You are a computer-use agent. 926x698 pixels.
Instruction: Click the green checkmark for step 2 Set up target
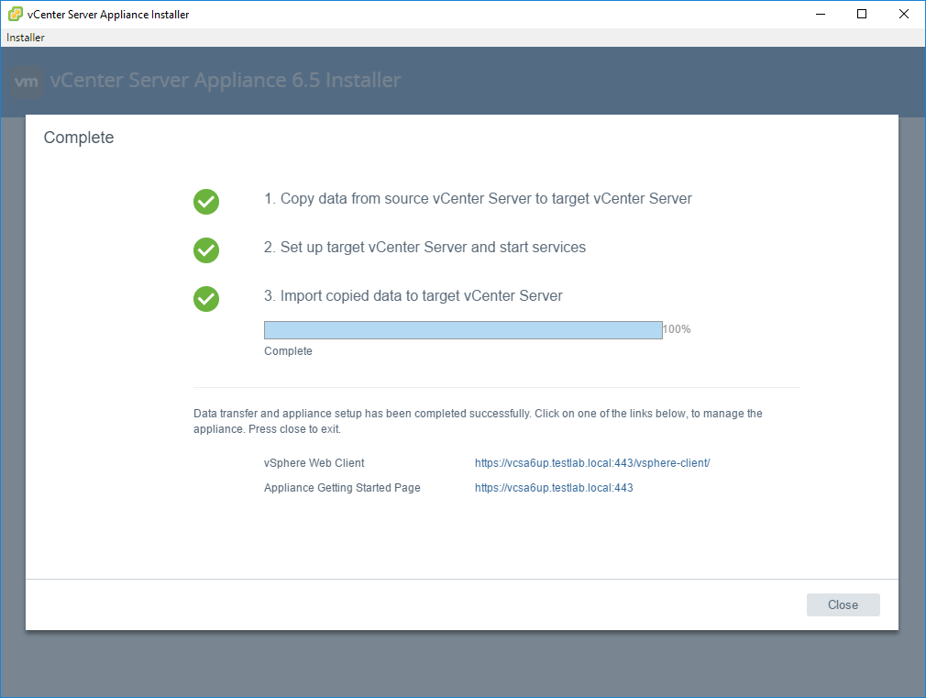[206, 250]
